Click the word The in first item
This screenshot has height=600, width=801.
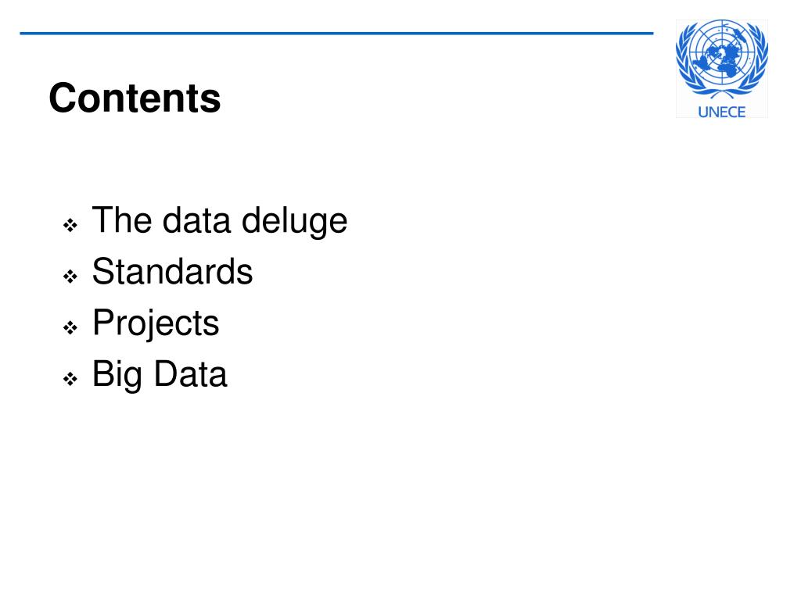click(x=122, y=220)
